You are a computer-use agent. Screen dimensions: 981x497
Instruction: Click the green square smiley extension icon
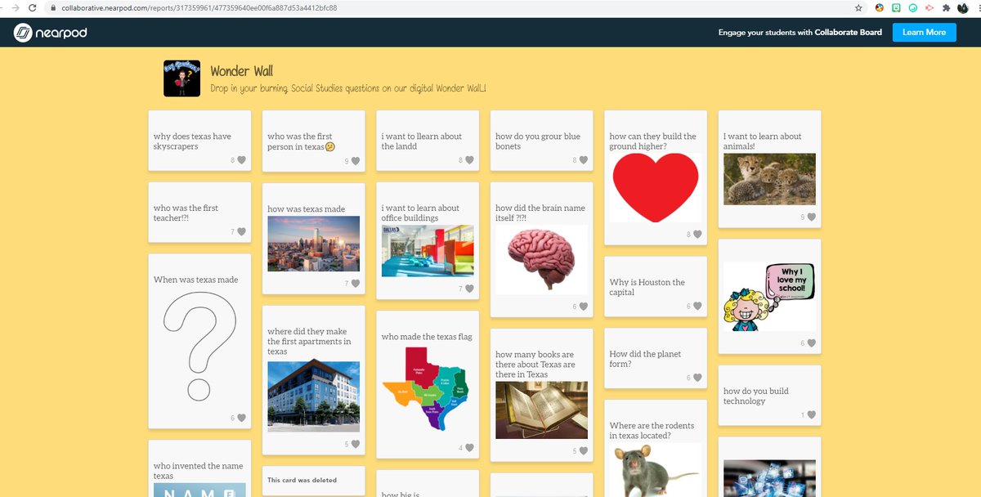[896, 7]
